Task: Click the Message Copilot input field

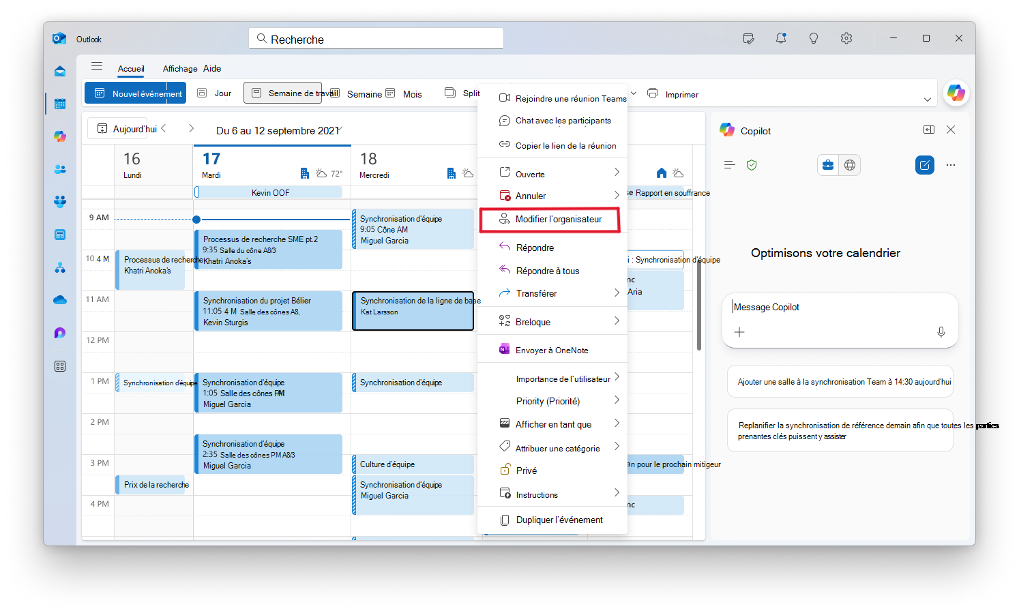Action: (840, 308)
